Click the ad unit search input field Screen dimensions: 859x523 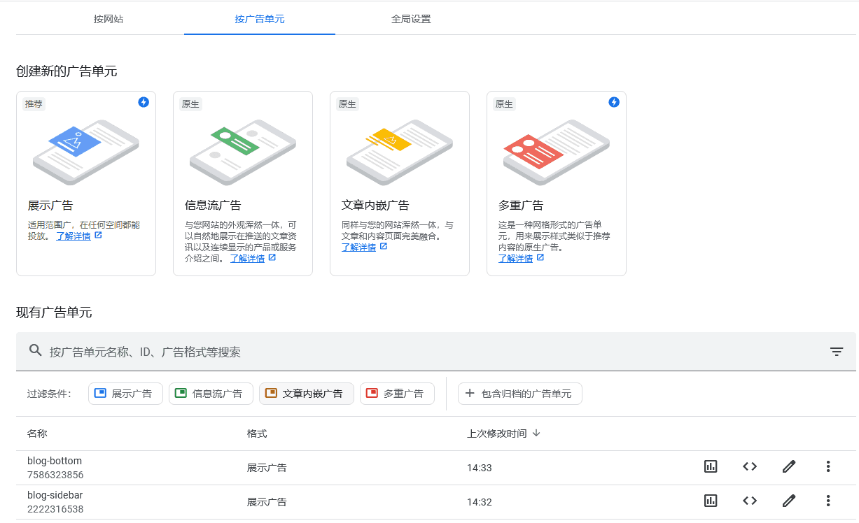pyautogui.click(x=280, y=351)
